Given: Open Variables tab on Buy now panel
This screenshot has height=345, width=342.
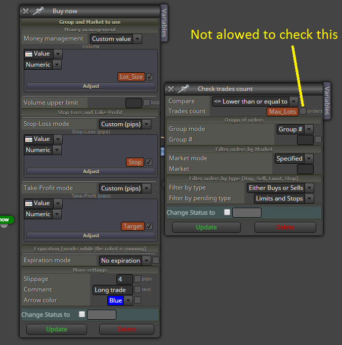Looking at the screenshot, I should [x=164, y=23].
